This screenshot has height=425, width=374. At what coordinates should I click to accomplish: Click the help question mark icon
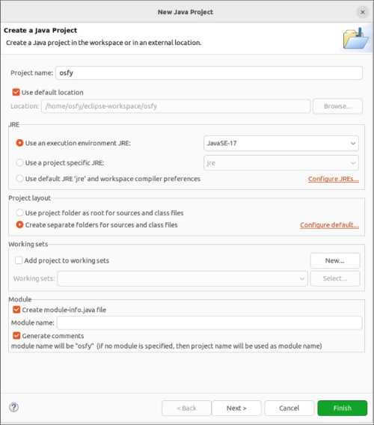pyautogui.click(x=13, y=407)
